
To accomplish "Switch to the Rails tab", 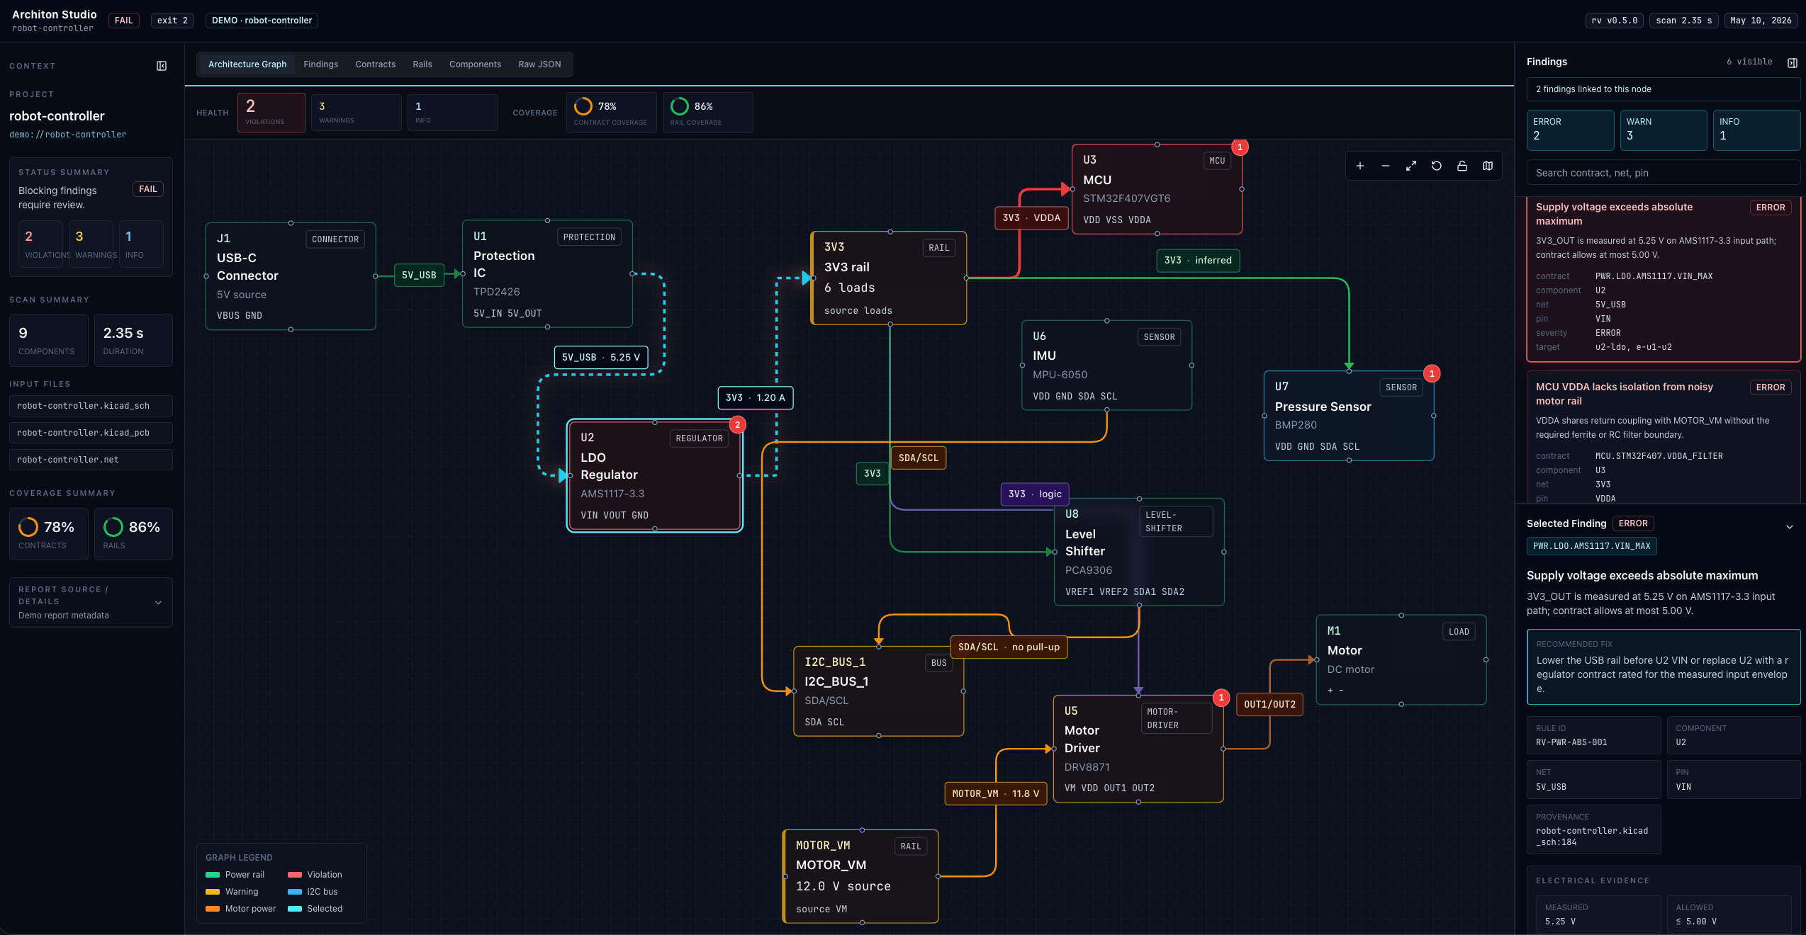I will pos(422,64).
